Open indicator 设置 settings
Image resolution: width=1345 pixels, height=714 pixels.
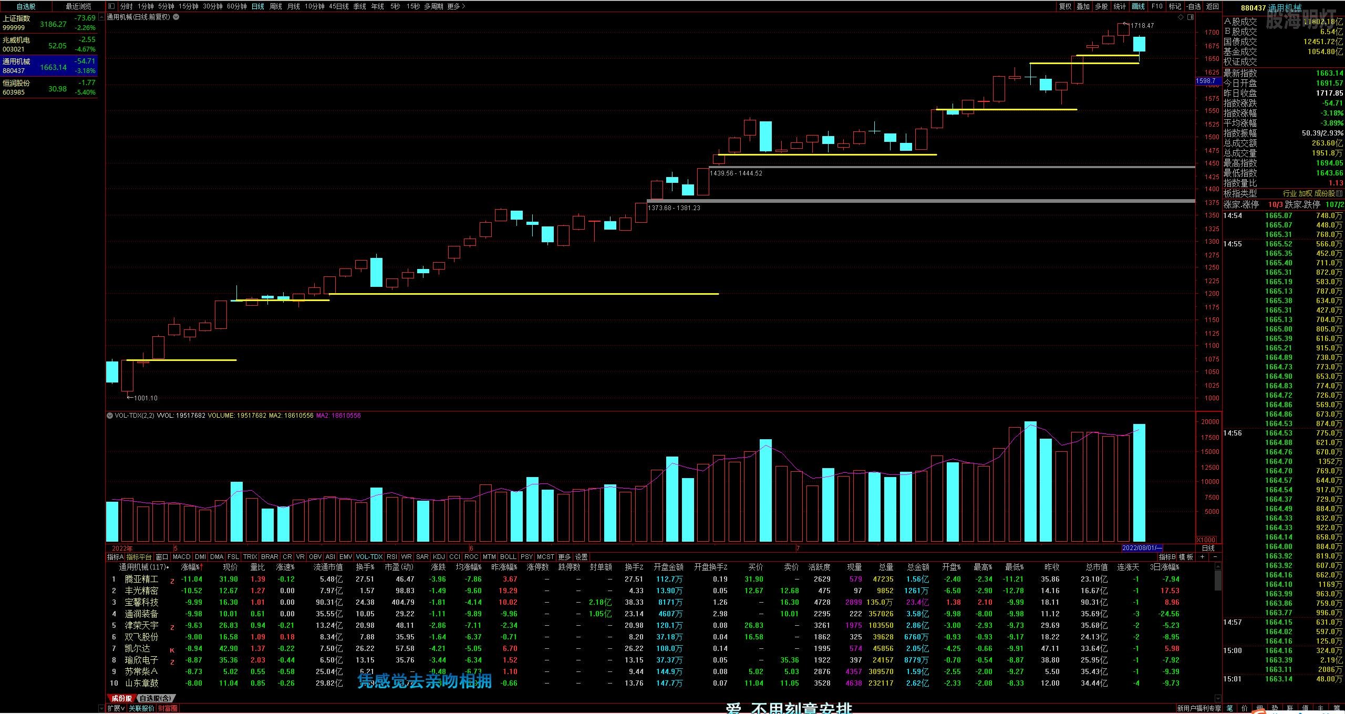[582, 557]
